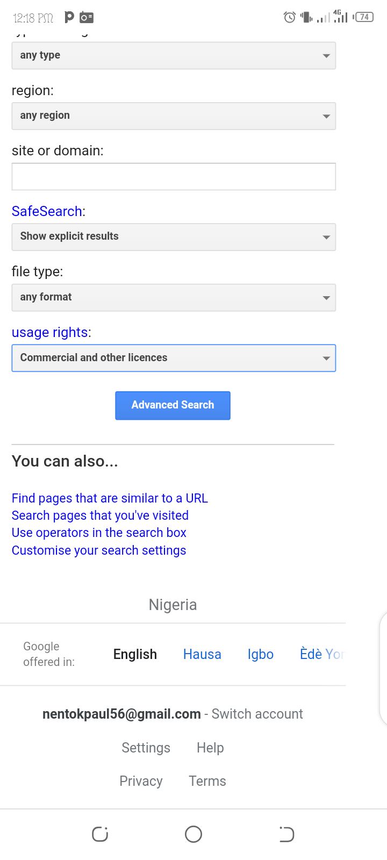Image resolution: width=387 pixels, height=860 pixels.
Task: Tap the Android recent apps icon
Action: tap(100, 834)
